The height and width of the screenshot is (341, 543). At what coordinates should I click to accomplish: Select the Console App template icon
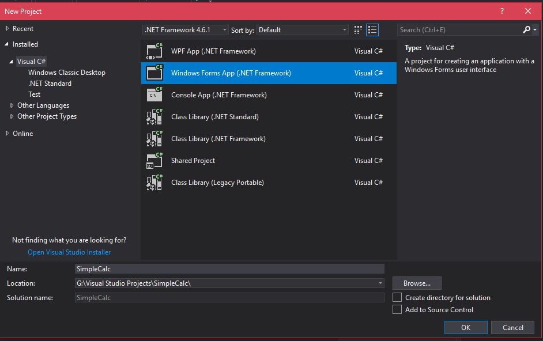(154, 95)
